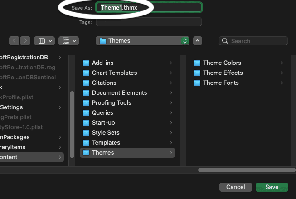Select the Theme Colors folder icon
This screenshot has width=296, height=199.
[197, 63]
